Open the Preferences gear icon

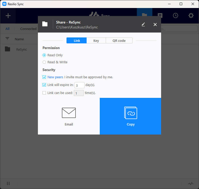click(x=191, y=15)
